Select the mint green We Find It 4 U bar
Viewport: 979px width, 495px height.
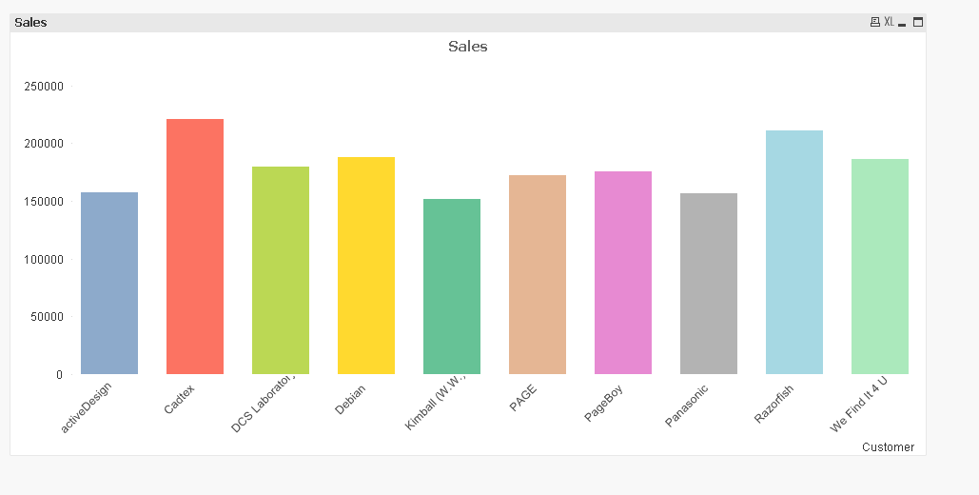coord(880,267)
